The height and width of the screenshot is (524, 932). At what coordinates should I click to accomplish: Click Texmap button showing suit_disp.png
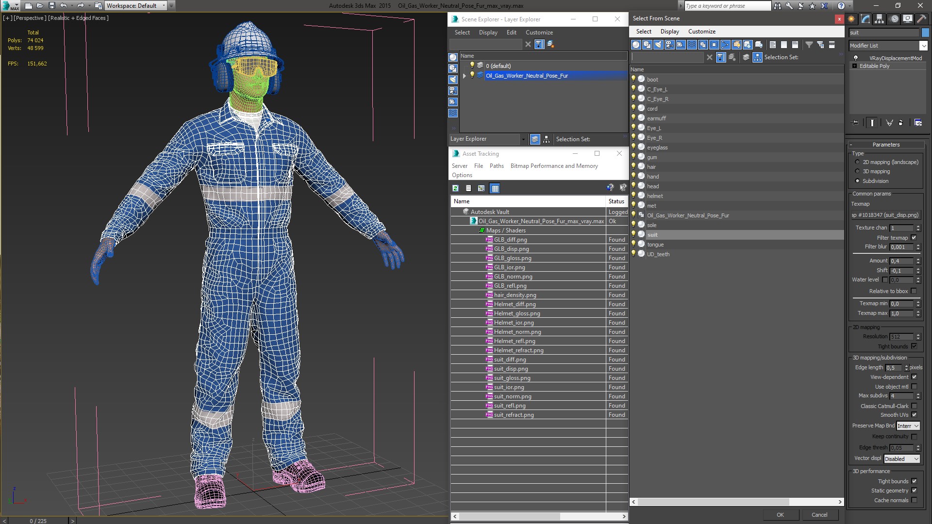(x=886, y=215)
